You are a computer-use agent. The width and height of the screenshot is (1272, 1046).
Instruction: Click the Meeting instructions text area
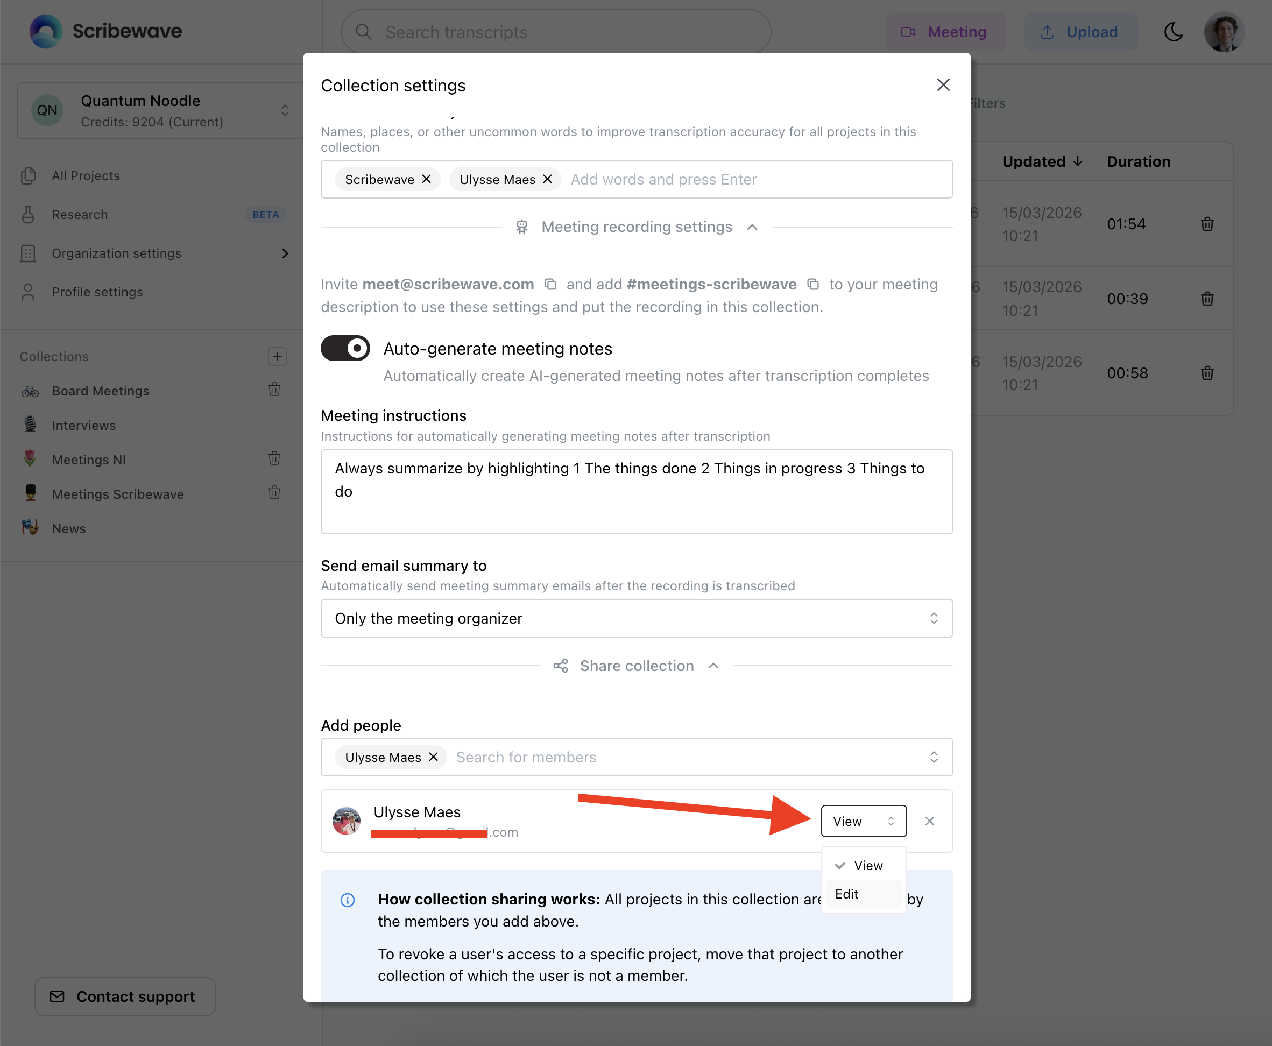(637, 492)
